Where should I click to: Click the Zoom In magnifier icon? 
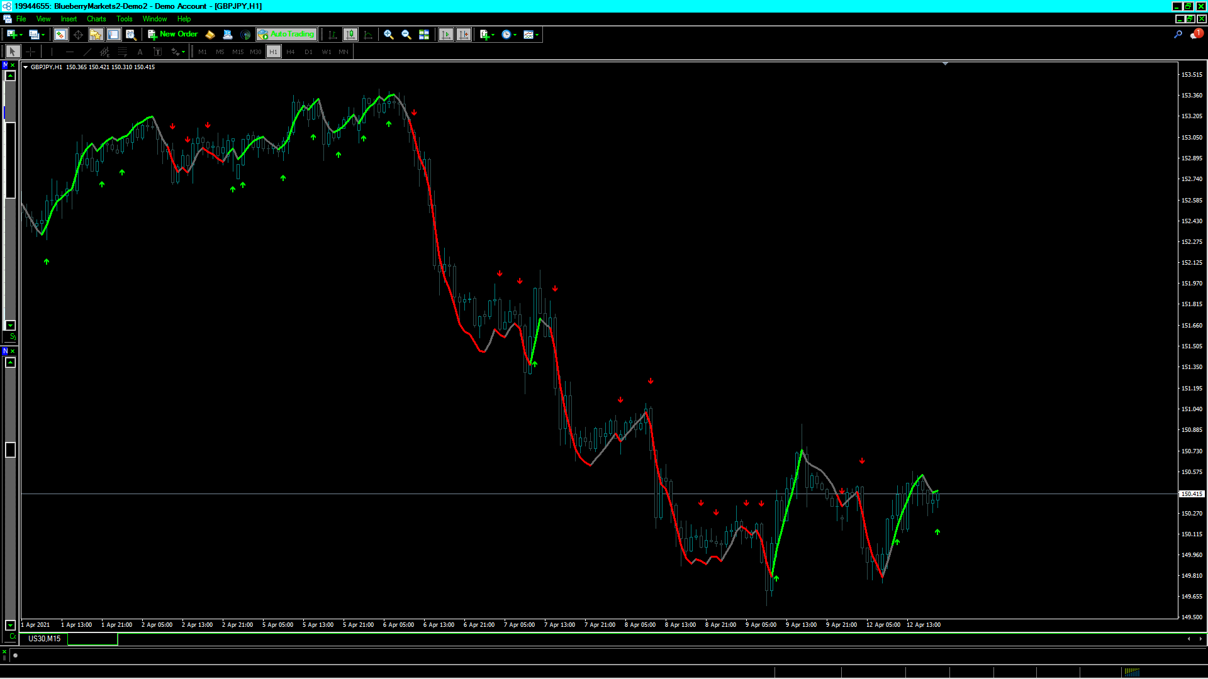pos(389,35)
